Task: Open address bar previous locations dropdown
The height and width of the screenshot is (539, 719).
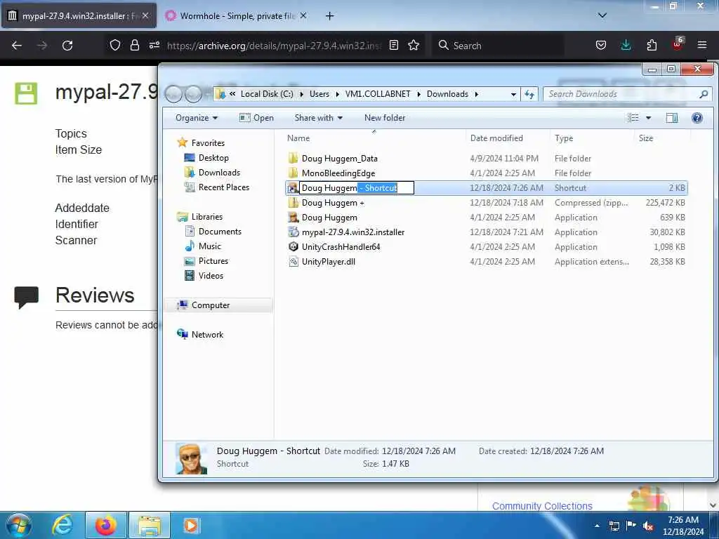Action: pos(513,94)
